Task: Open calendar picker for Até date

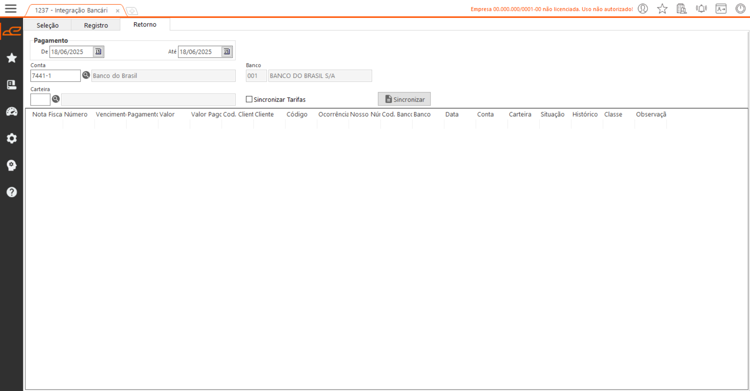Action: pyautogui.click(x=226, y=52)
